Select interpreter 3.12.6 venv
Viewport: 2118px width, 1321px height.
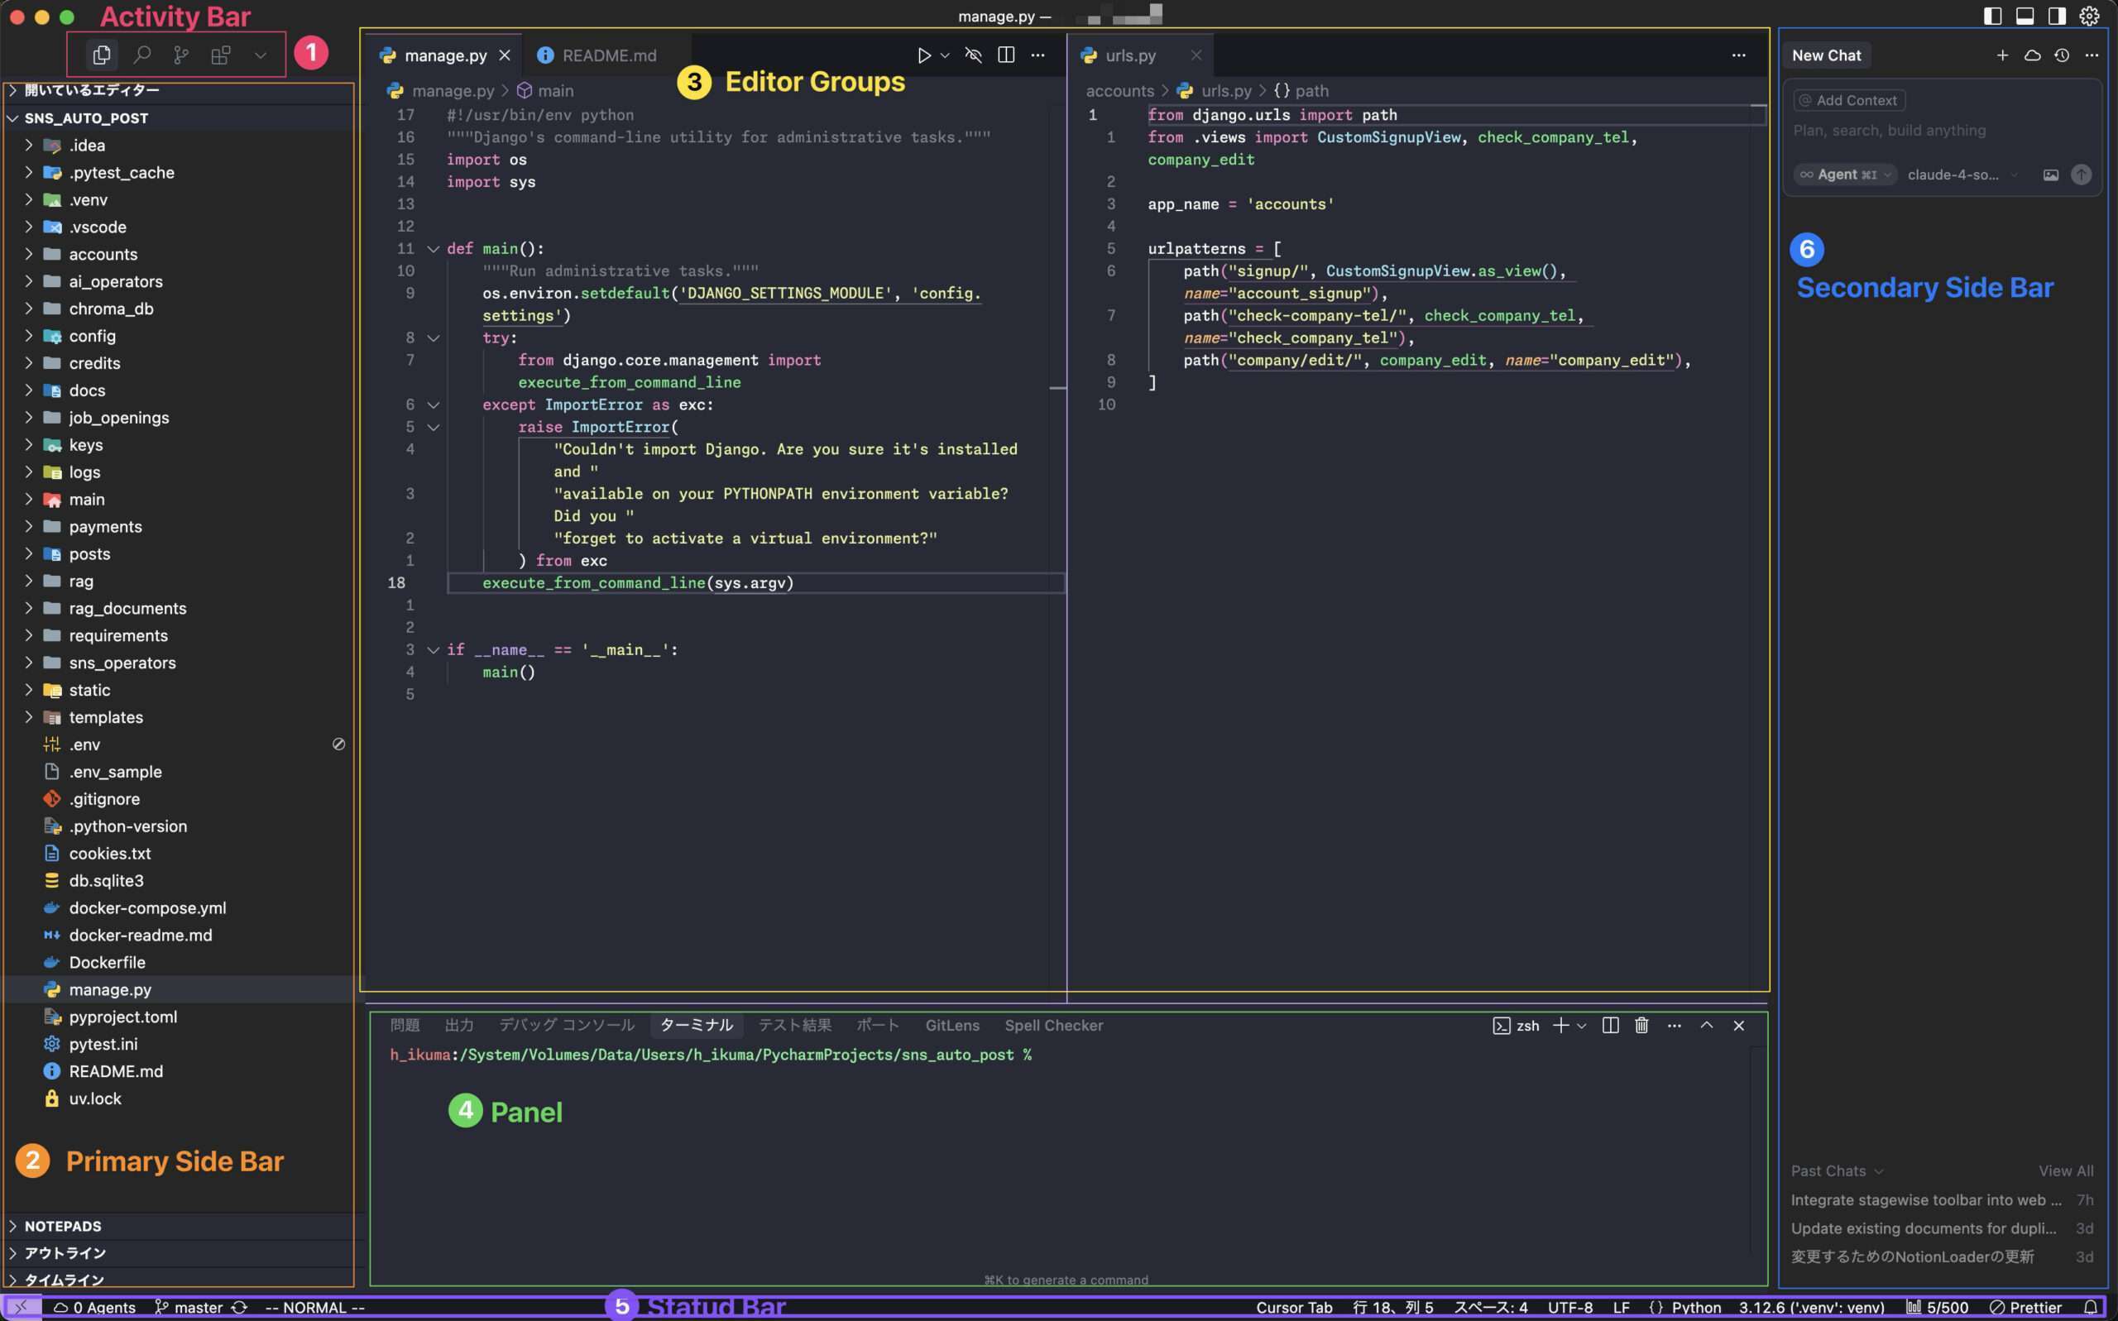(1811, 1308)
